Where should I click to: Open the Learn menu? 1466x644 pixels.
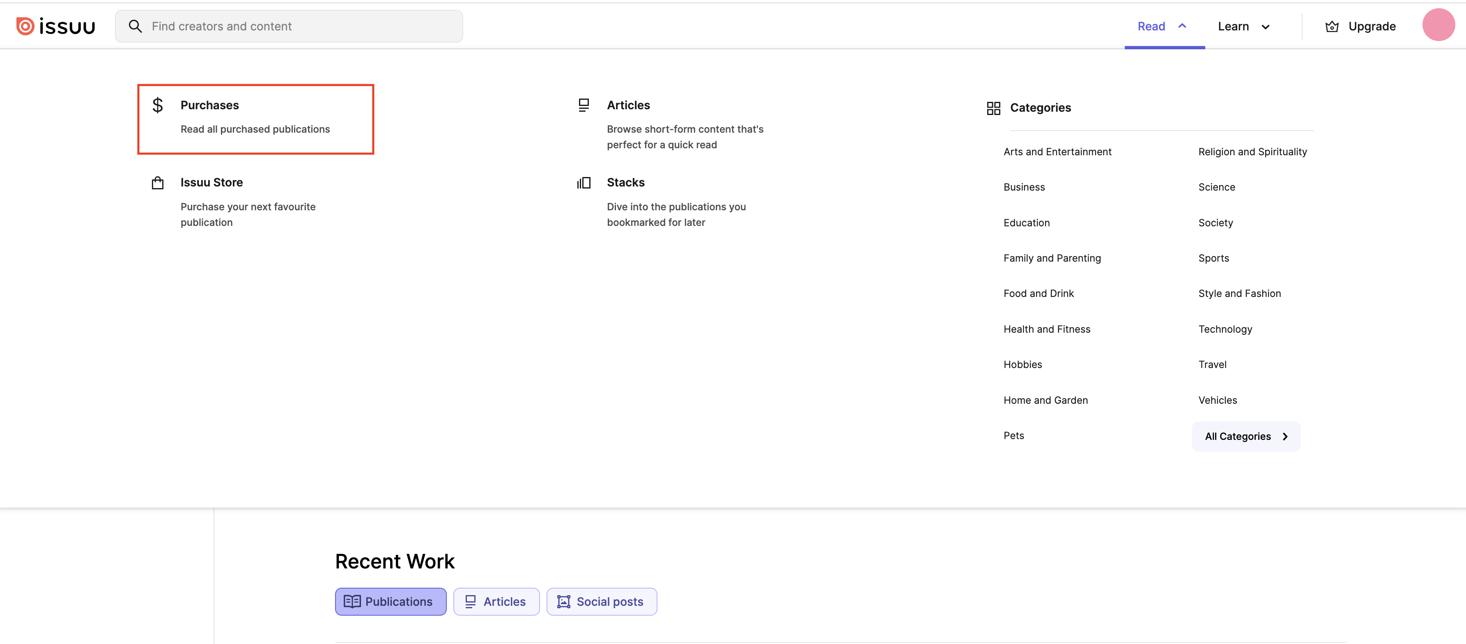pyautogui.click(x=1245, y=26)
